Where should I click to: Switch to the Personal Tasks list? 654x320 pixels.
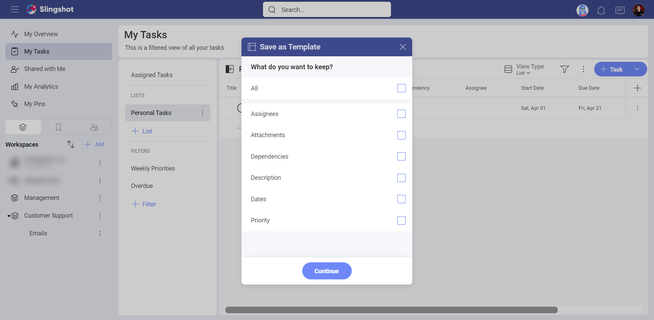[151, 113]
